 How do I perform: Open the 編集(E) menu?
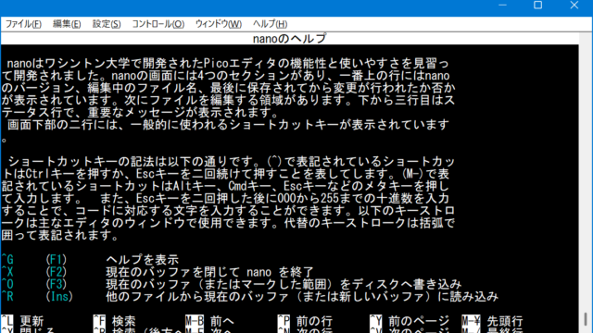coord(67,24)
